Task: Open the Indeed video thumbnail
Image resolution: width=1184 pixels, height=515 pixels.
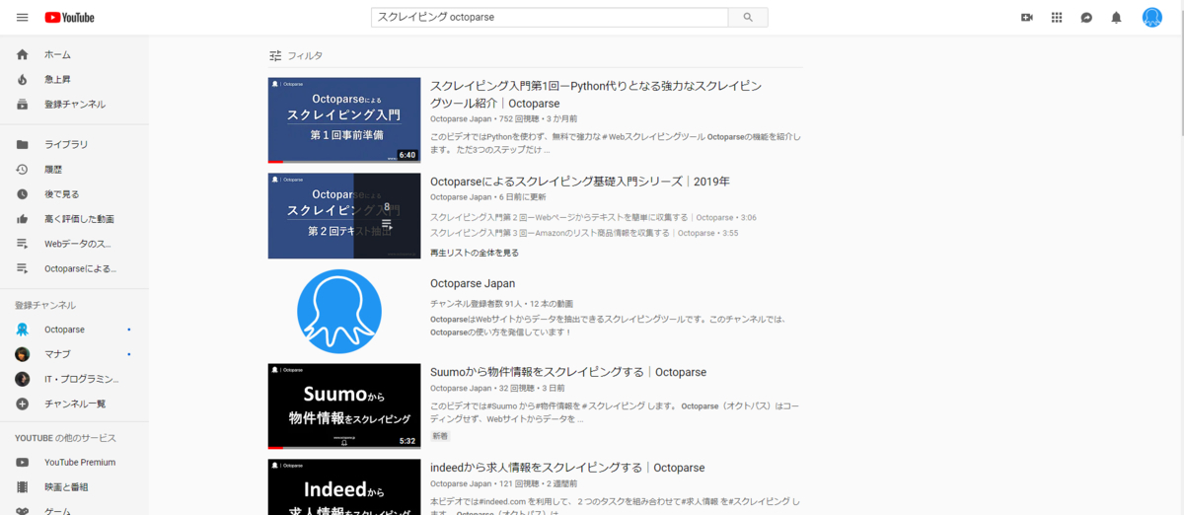Action: click(x=344, y=487)
